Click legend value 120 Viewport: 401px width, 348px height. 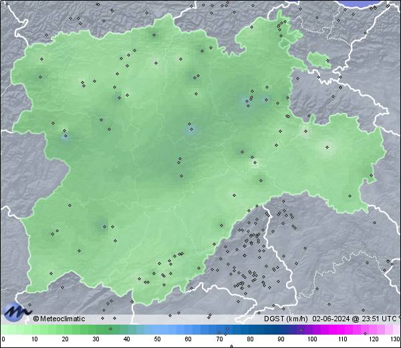click(x=374, y=339)
